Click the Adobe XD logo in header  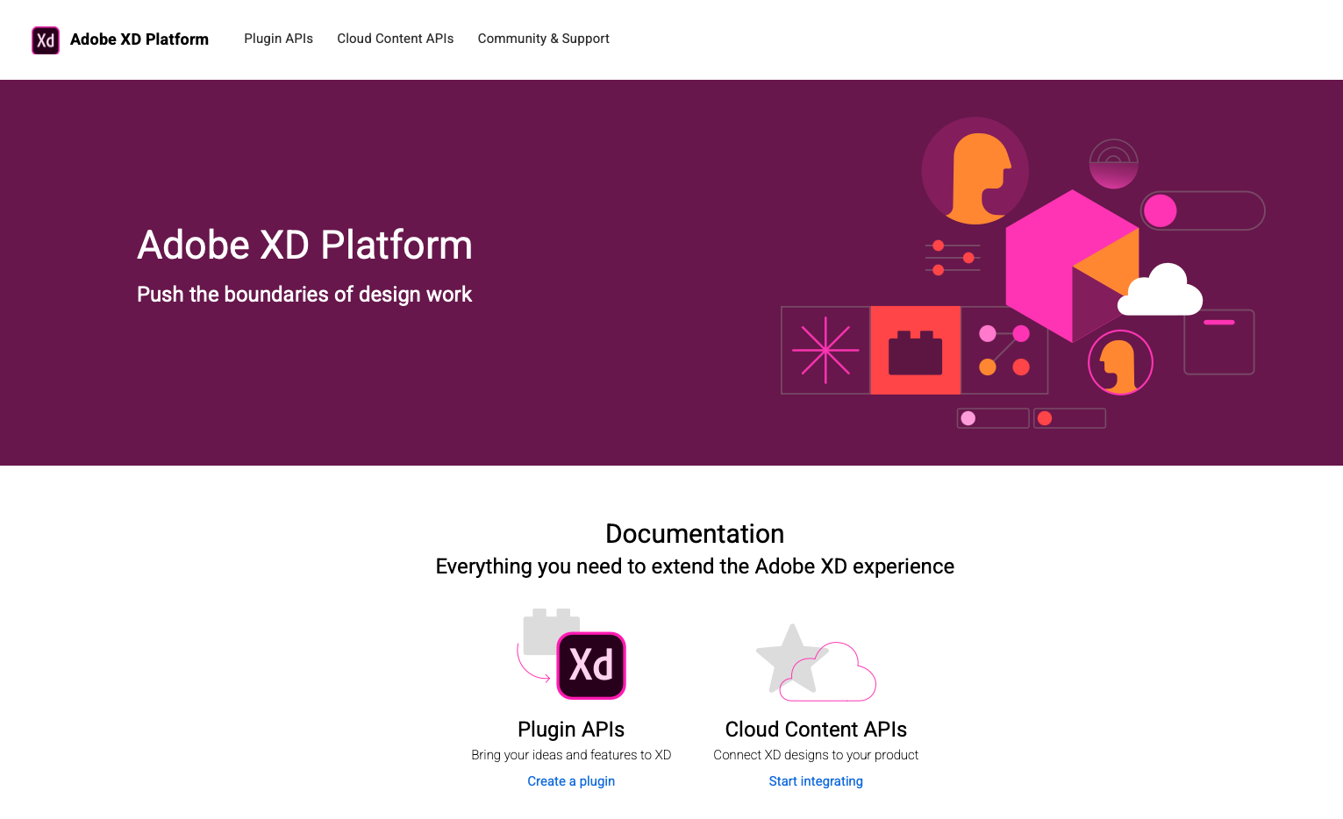coord(46,40)
